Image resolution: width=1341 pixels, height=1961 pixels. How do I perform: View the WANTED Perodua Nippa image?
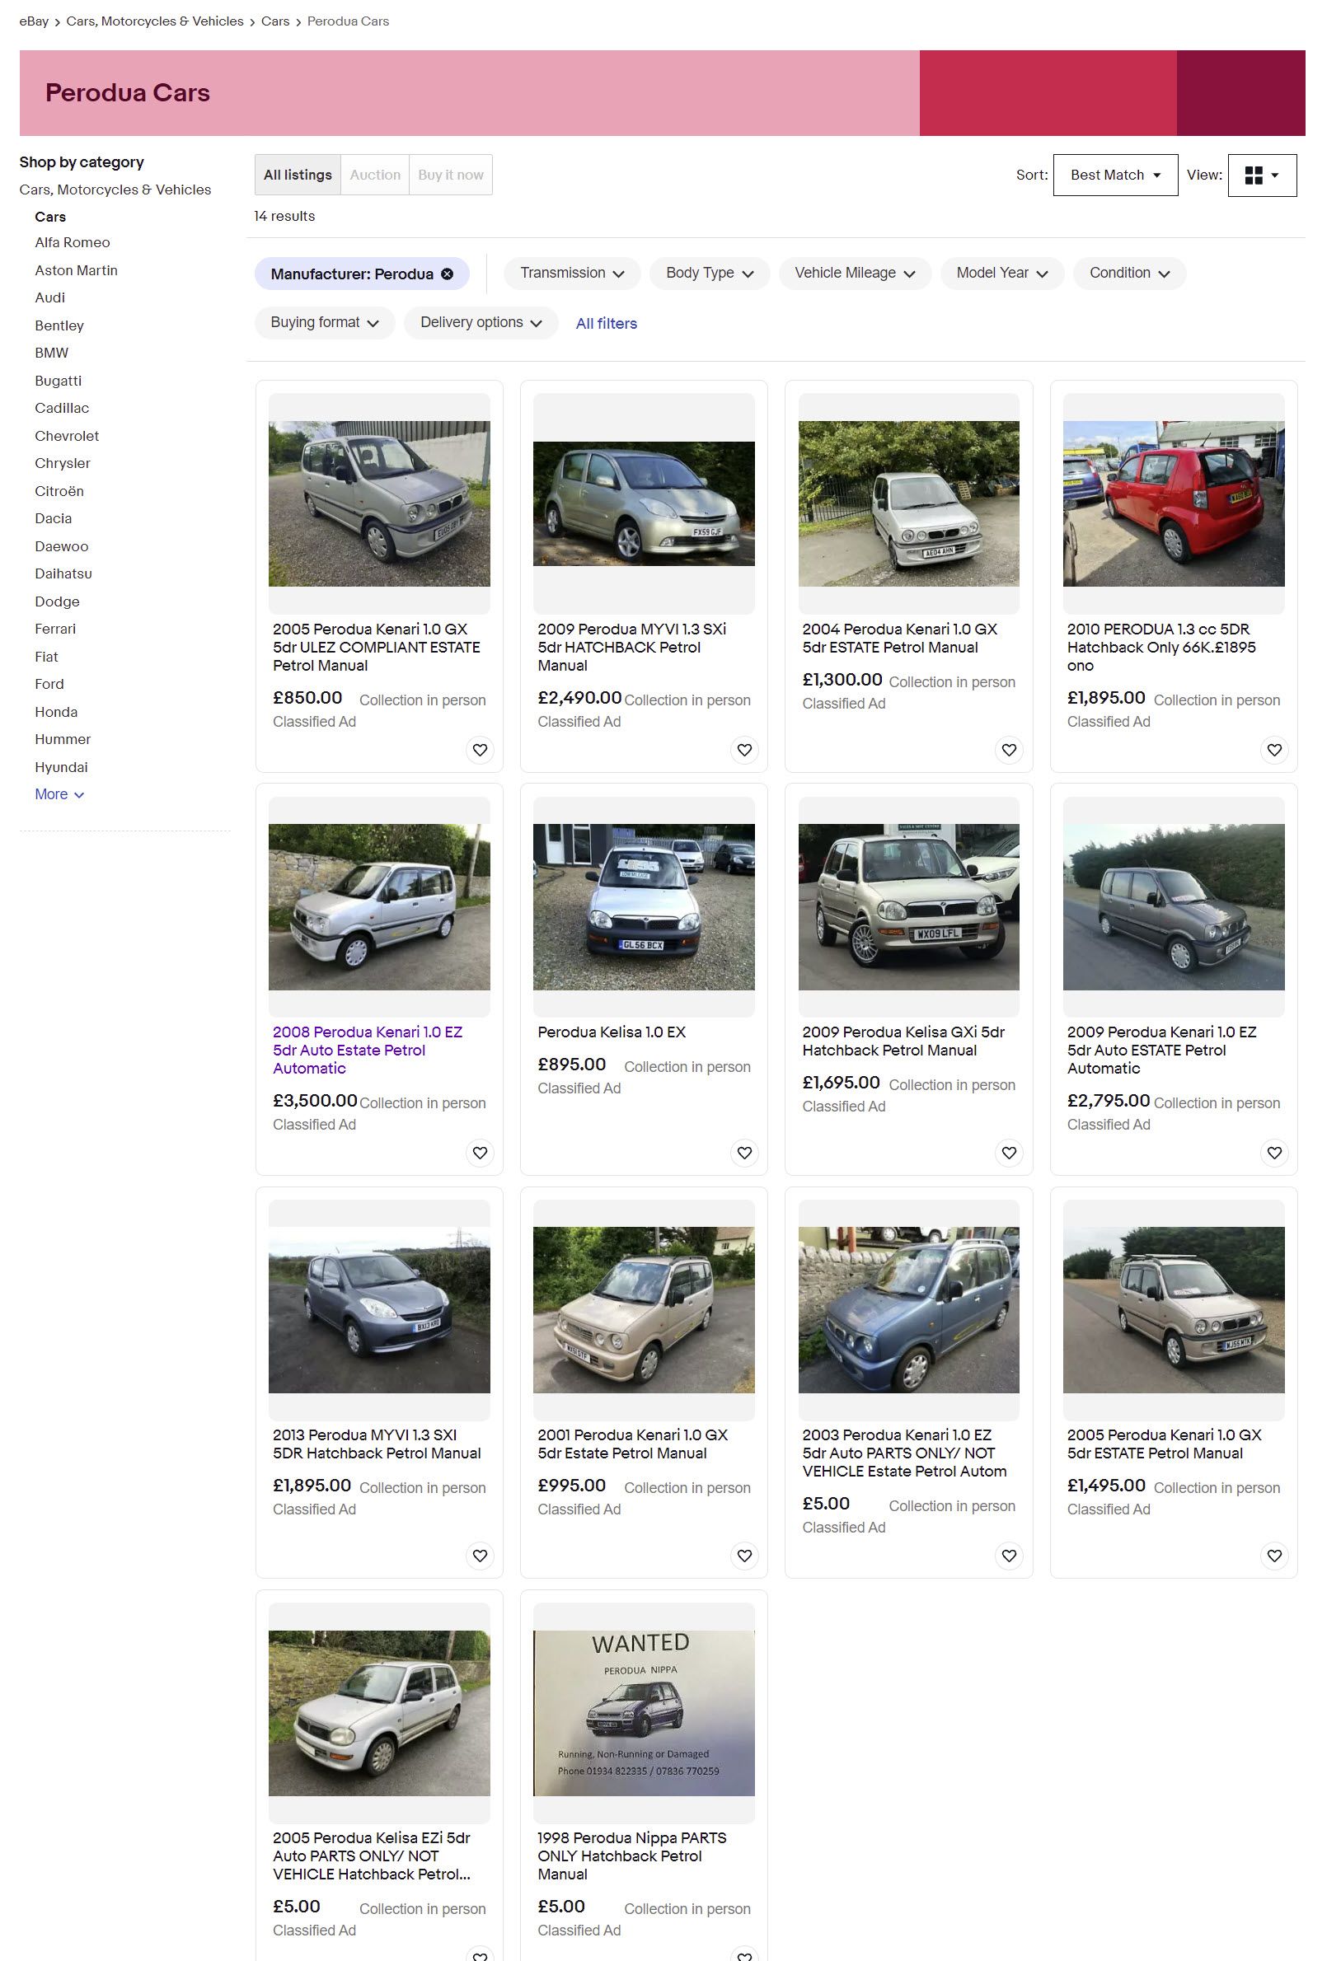[x=644, y=1713]
